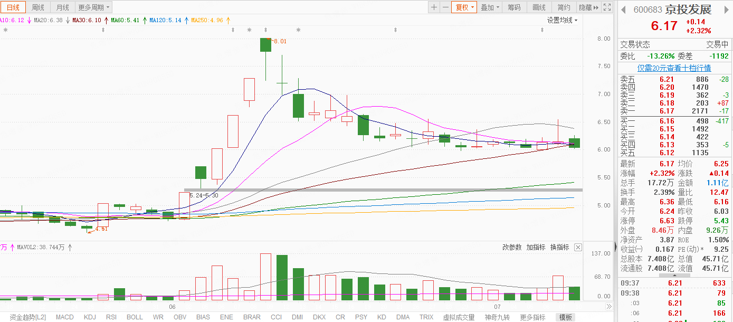The width and height of the screenshot is (733, 322).
Task: Enter fullscreen chart mode
Action: tap(608, 7)
